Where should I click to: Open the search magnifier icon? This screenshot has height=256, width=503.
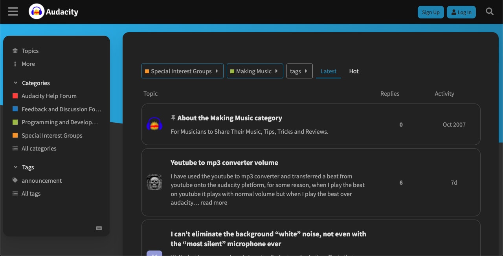pos(490,12)
